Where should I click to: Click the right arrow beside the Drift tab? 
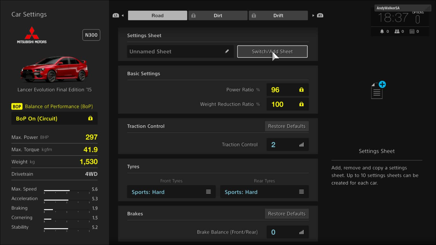313,16
